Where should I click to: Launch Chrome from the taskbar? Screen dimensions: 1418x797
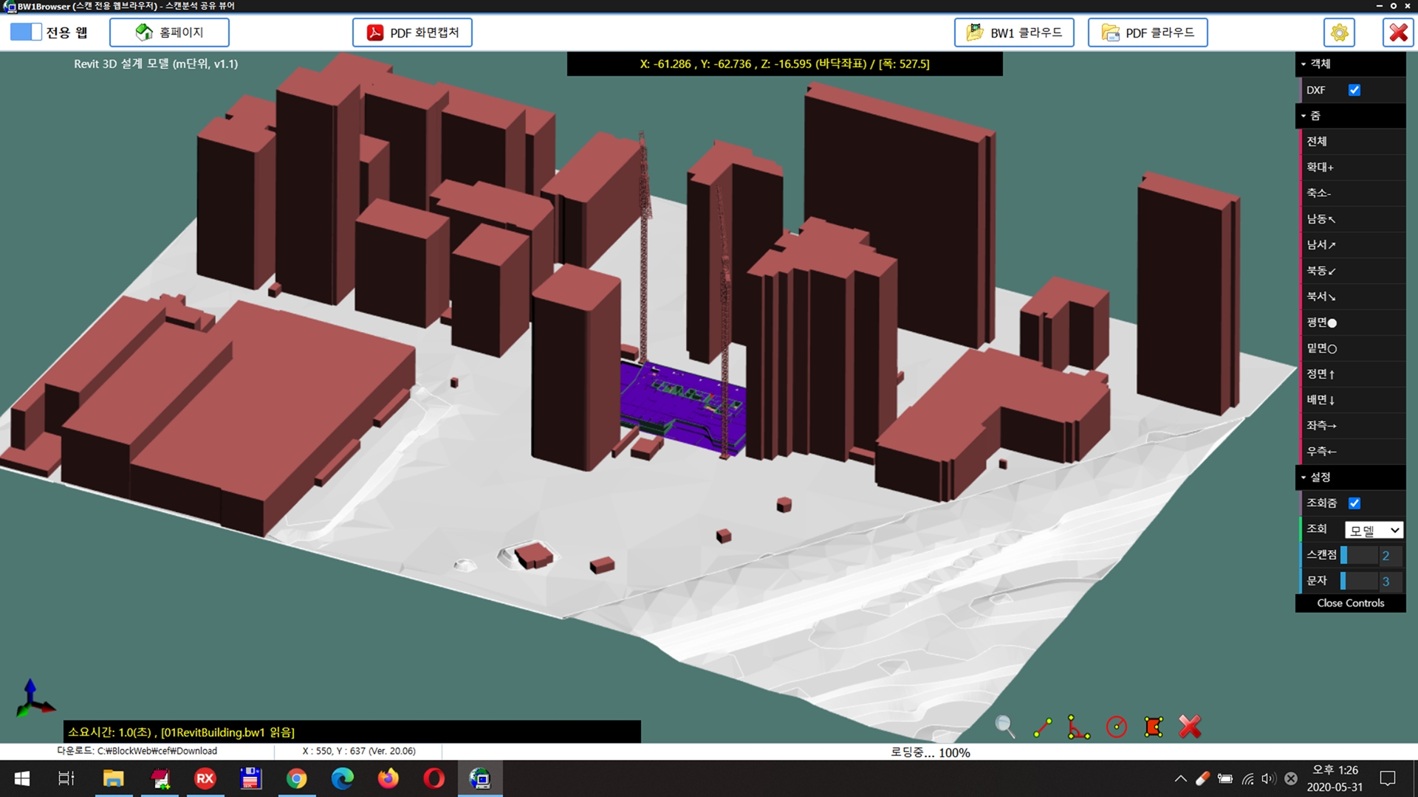297,779
